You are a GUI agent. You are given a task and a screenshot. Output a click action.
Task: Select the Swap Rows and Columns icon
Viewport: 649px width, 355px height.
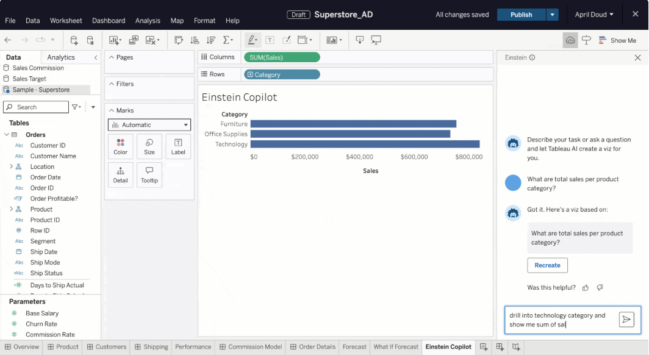(180, 39)
